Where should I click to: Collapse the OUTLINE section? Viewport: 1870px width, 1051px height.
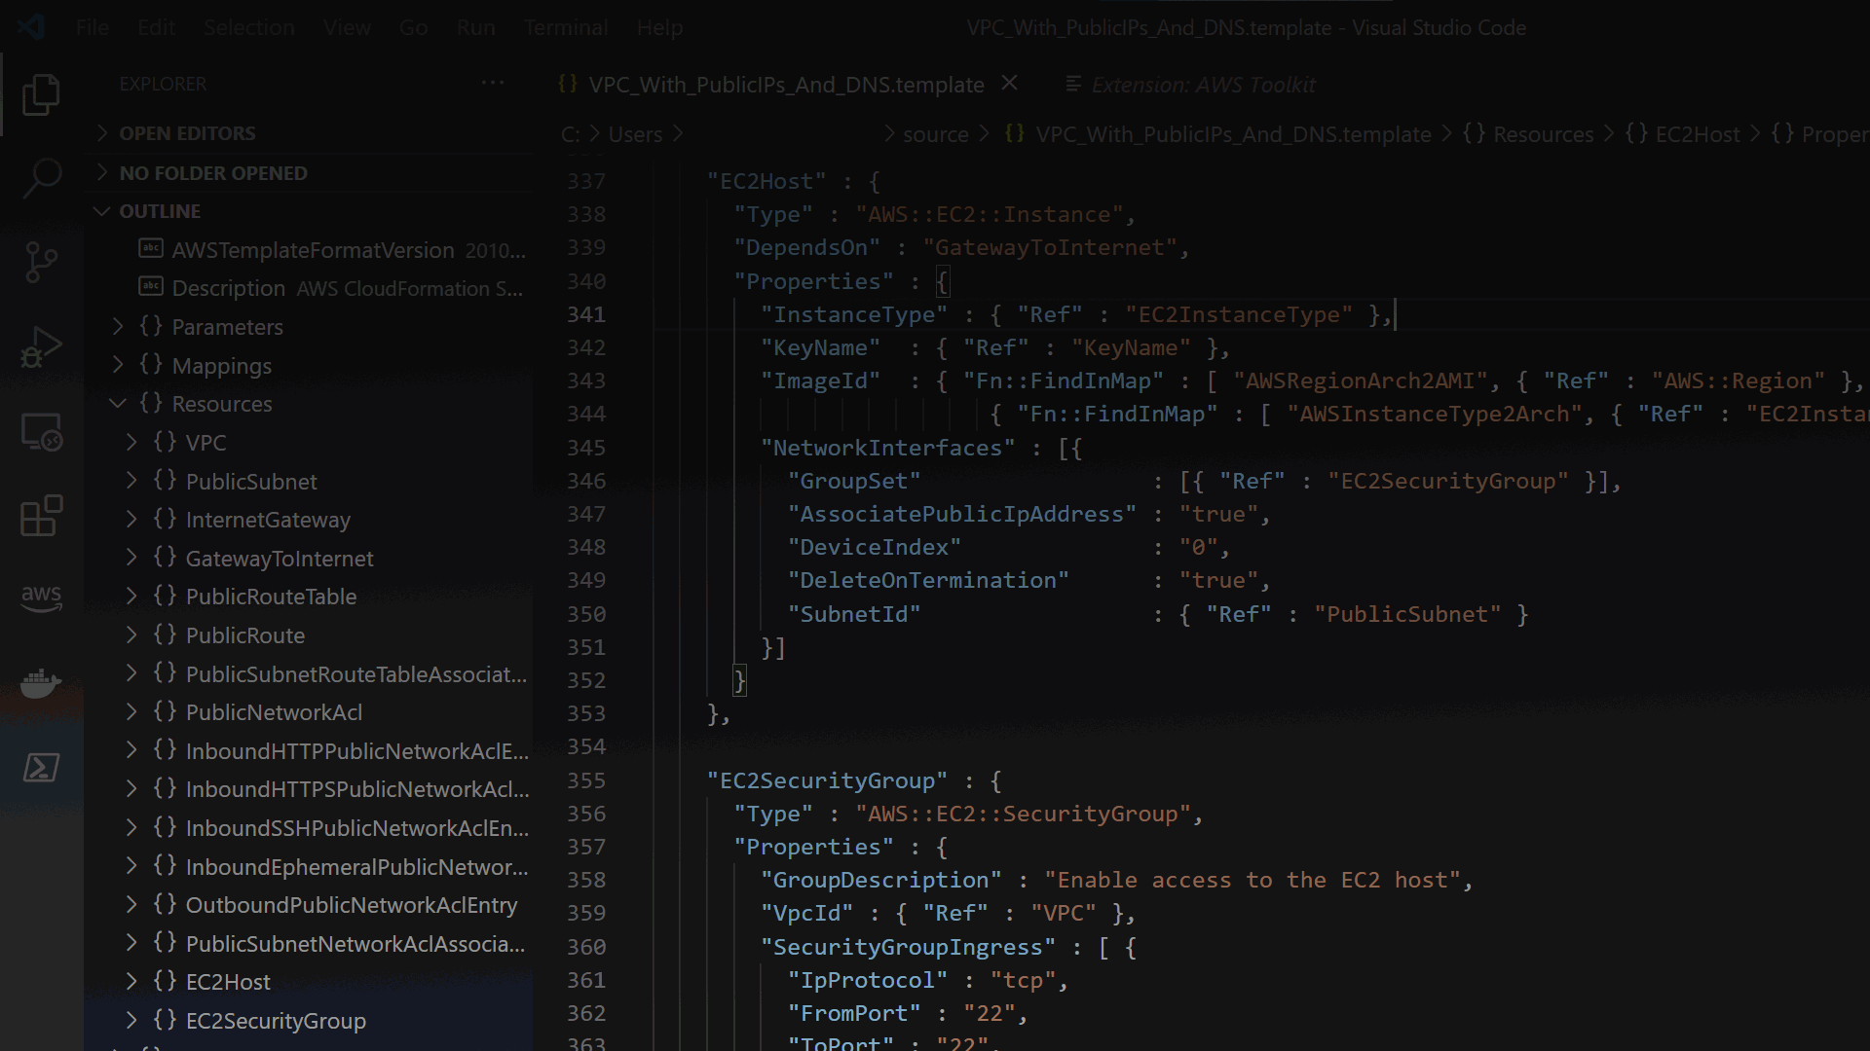tap(102, 211)
